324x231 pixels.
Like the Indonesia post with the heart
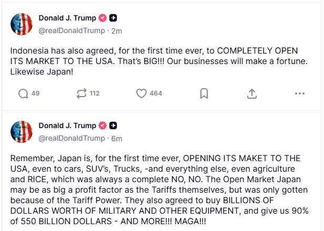[x=141, y=93]
